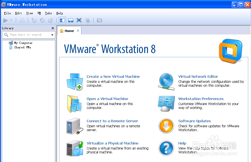The height and width of the screenshot is (162, 251).
Task: Click the Virtualize a Physical Machine icon
Action: (75, 148)
